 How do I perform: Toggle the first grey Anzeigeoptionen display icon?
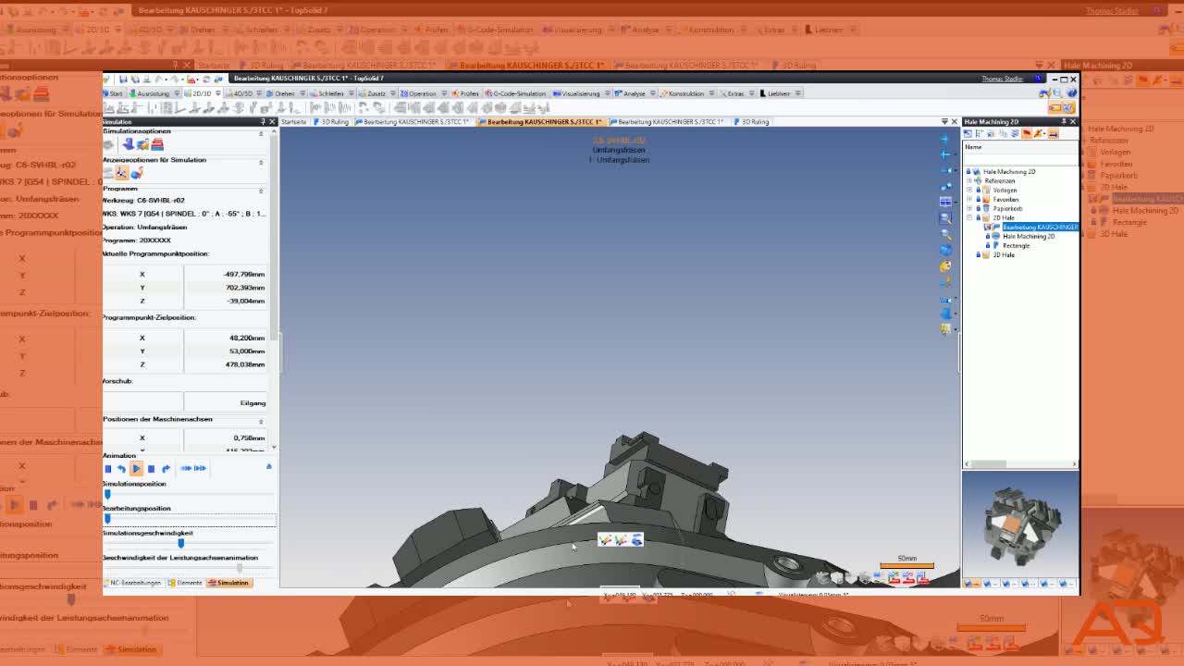(x=108, y=173)
